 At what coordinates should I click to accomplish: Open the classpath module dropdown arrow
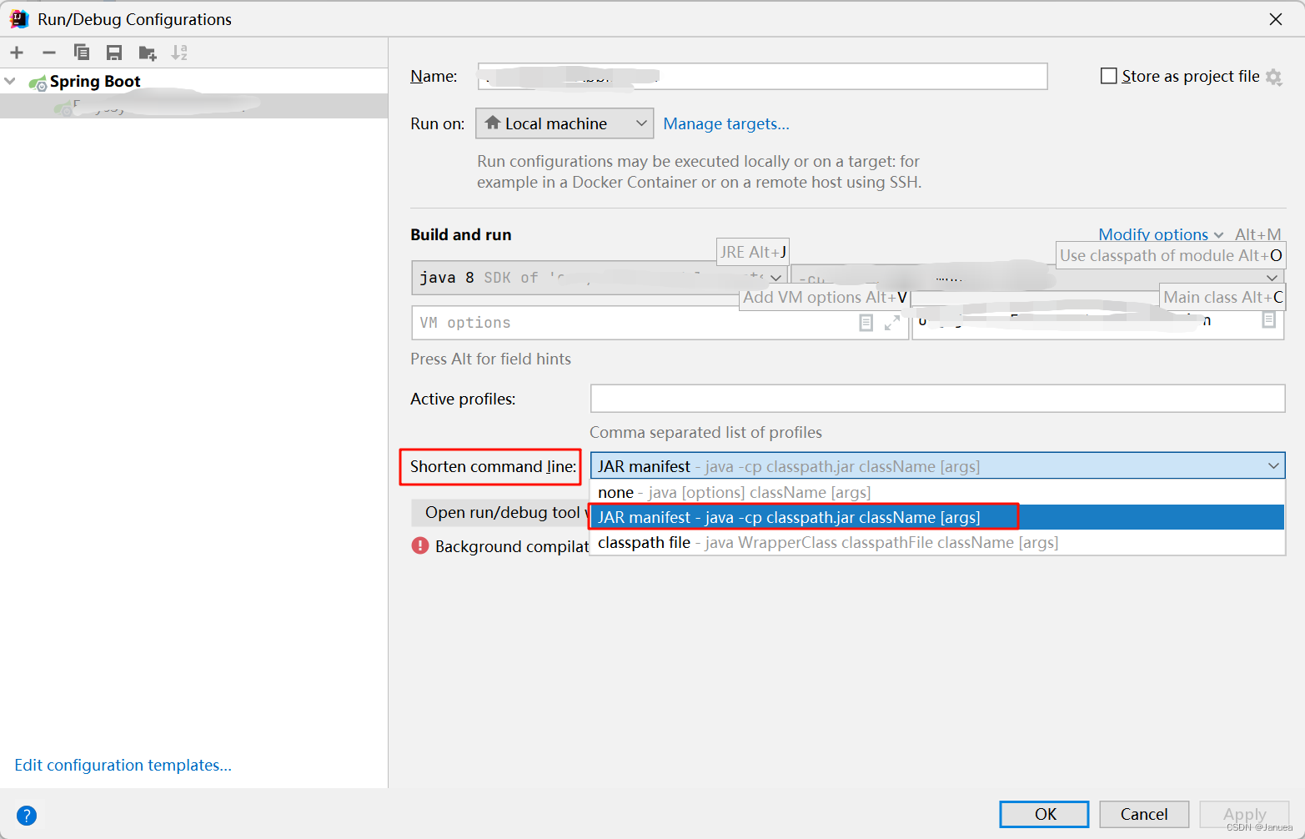coord(1272,278)
